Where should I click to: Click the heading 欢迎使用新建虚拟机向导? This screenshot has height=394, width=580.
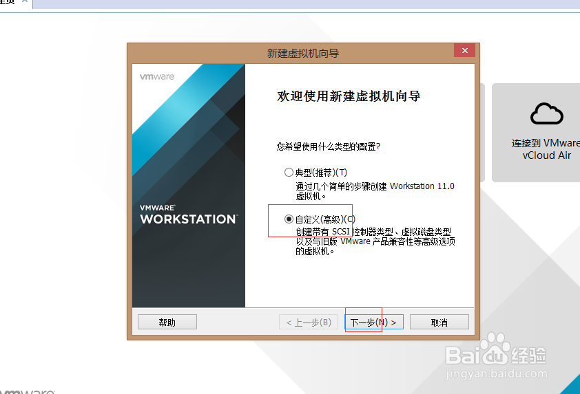click(349, 96)
